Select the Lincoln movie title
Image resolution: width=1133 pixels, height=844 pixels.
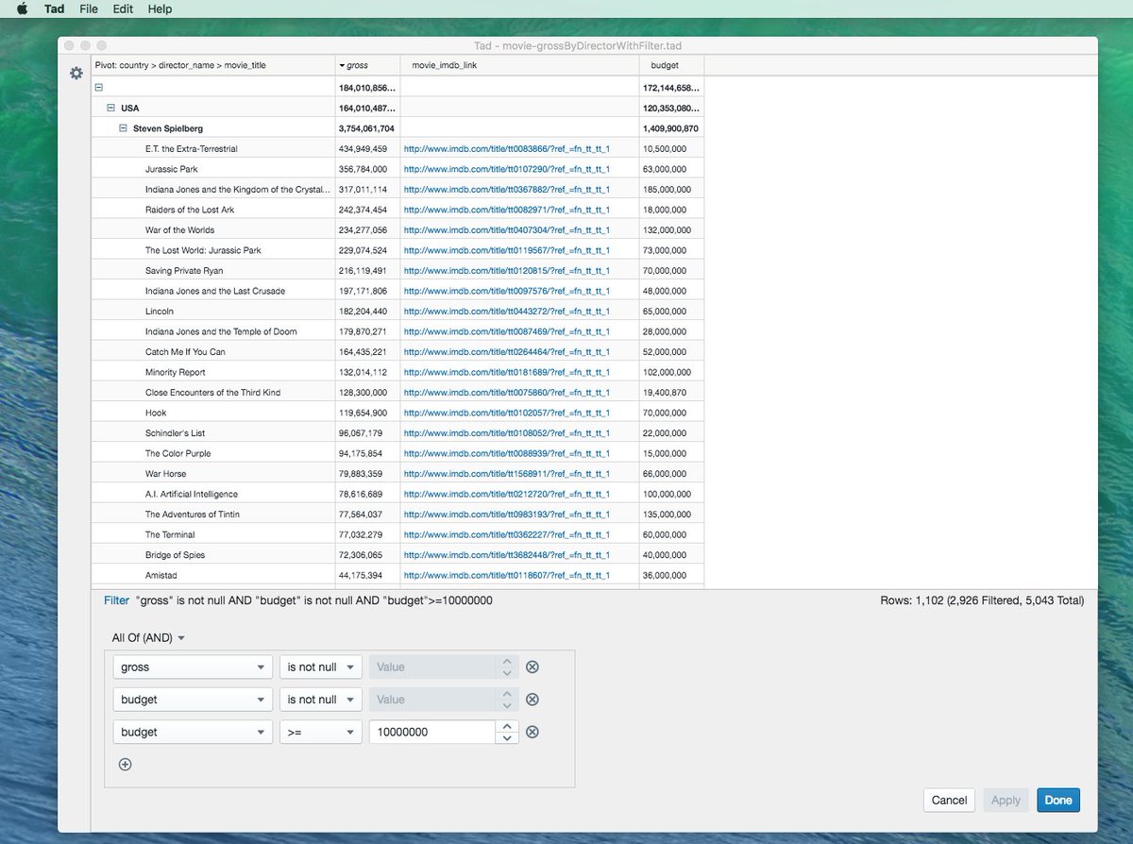tap(160, 312)
